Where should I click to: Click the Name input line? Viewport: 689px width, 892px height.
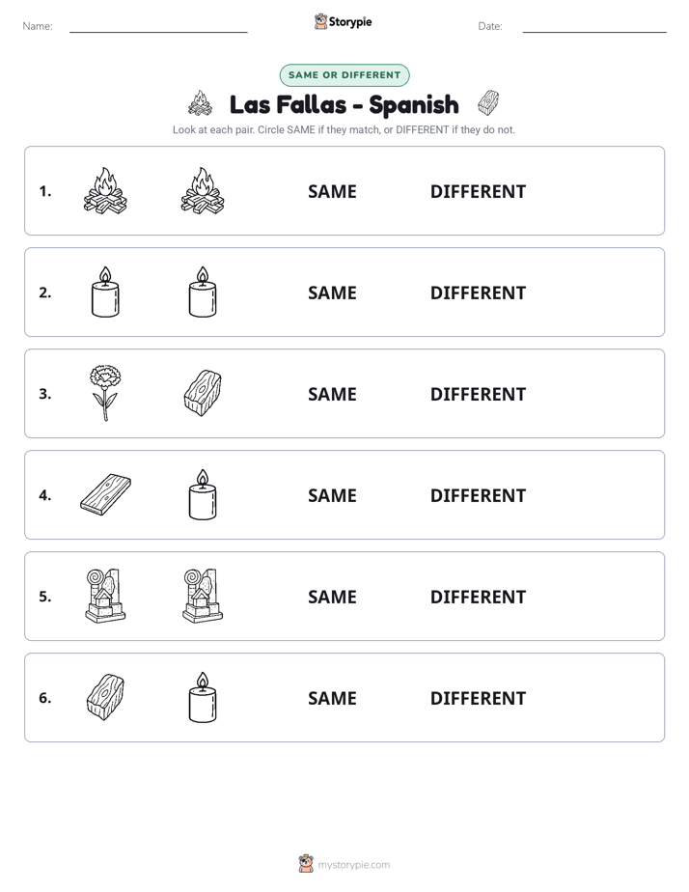click(x=158, y=27)
